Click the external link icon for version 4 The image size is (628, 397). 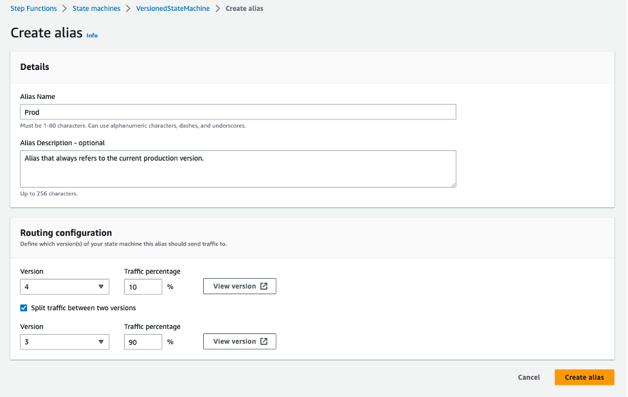coord(264,286)
